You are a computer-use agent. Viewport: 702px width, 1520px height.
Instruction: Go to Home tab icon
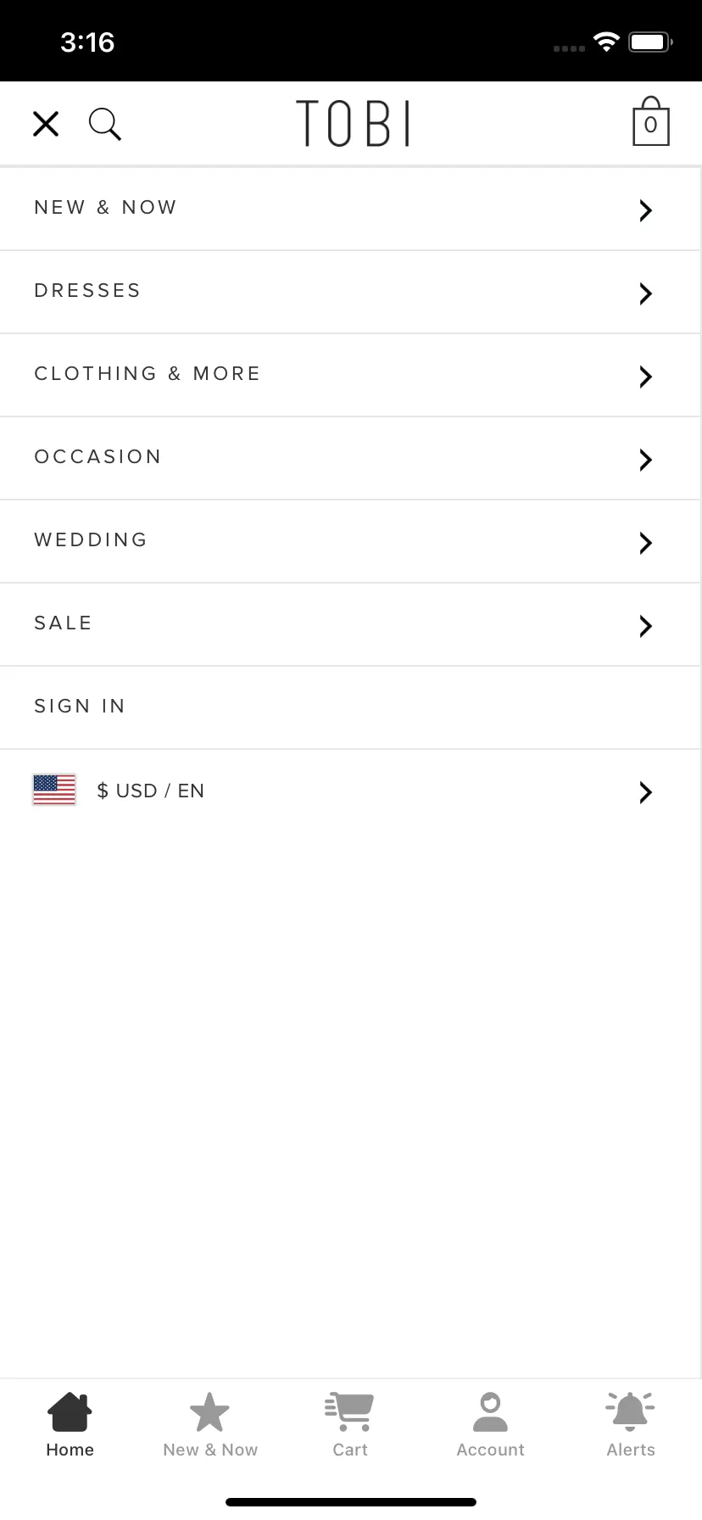click(70, 1411)
